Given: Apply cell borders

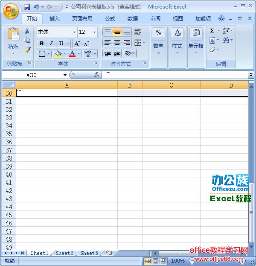Looking at the screenshot, I should tap(42, 54).
